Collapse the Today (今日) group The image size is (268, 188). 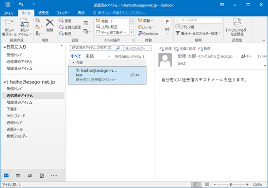(x=74, y=63)
